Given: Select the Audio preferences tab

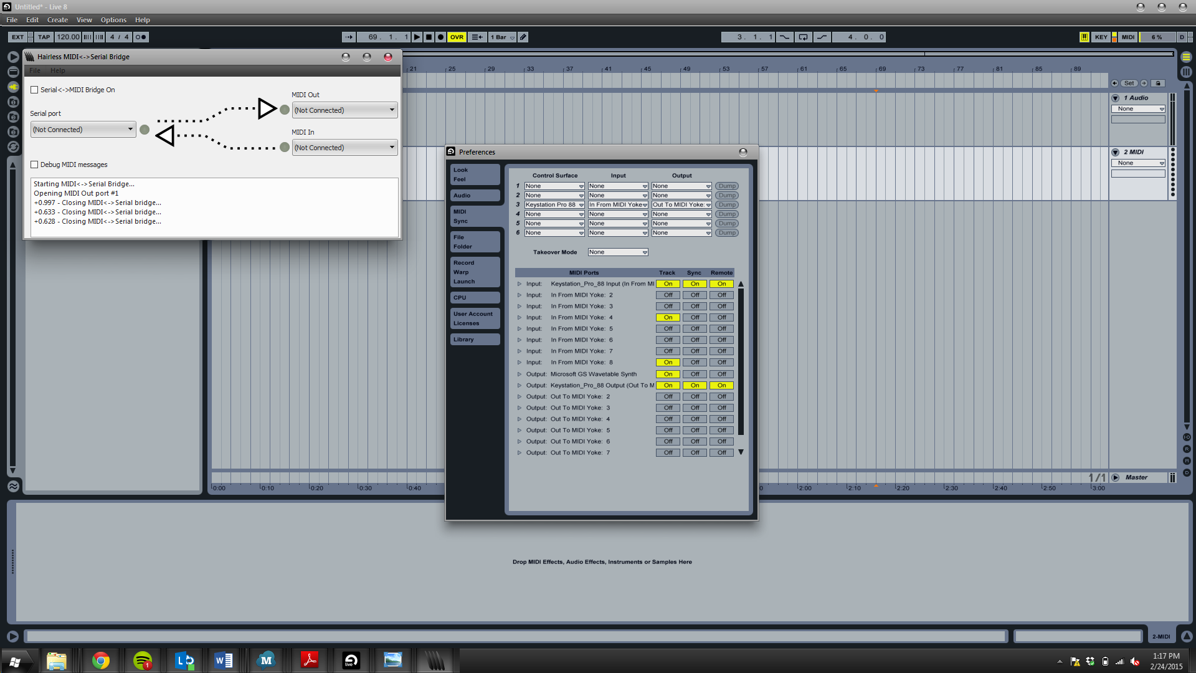Looking at the screenshot, I should [475, 196].
